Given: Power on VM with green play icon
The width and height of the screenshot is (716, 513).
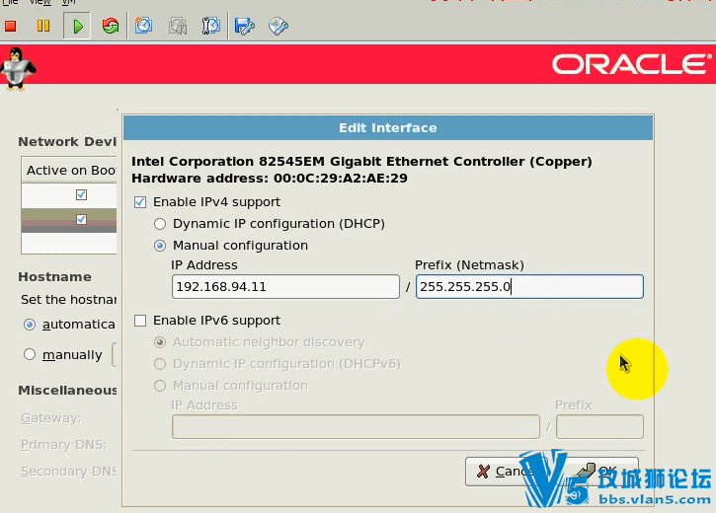Looking at the screenshot, I should pos(77,27).
